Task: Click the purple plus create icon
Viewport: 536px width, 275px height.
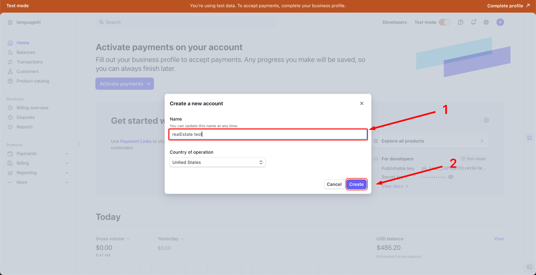Action: click(500, 22)
